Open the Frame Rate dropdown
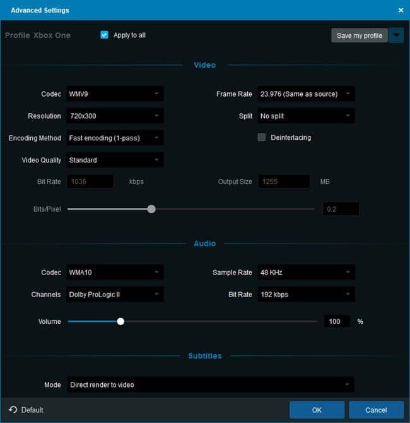Viewport: 410px width, 423px height. (x=306, y=94)
